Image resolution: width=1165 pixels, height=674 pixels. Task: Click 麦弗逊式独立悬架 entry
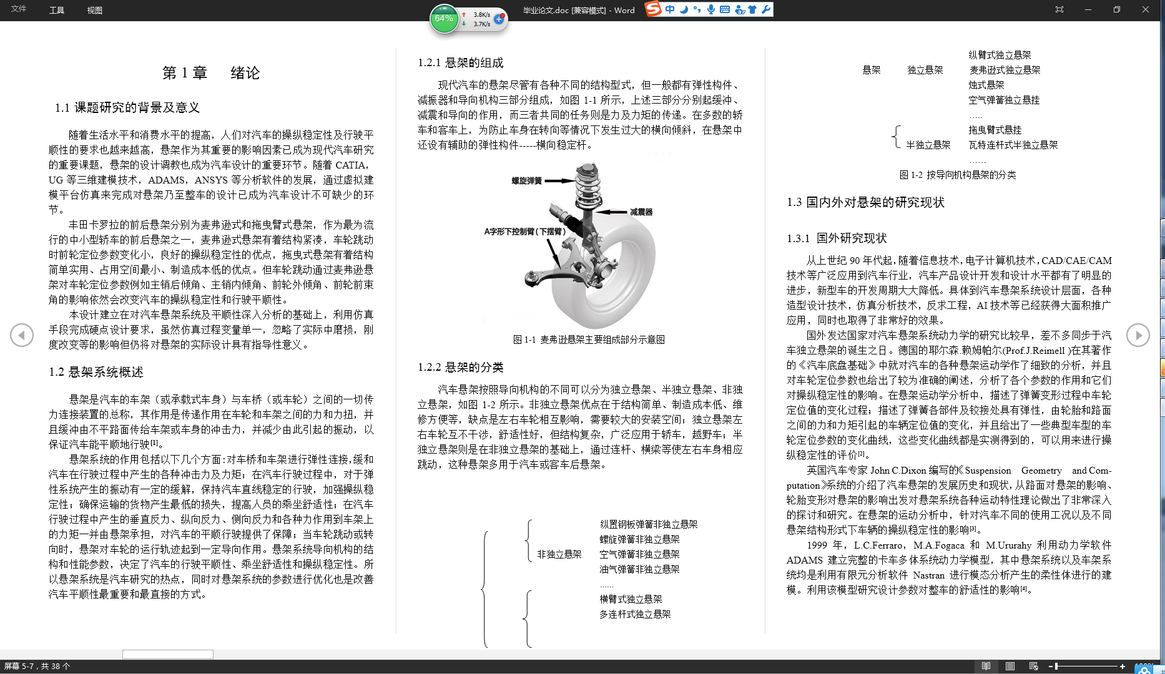pyautogui.click(x=1005, y=70)
